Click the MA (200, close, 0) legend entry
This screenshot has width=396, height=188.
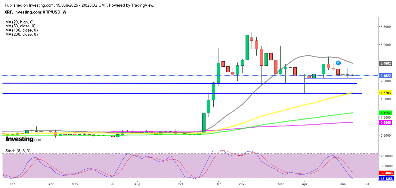pos(21,35)
